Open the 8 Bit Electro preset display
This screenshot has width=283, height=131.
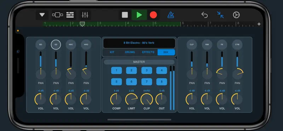(139, 43)
